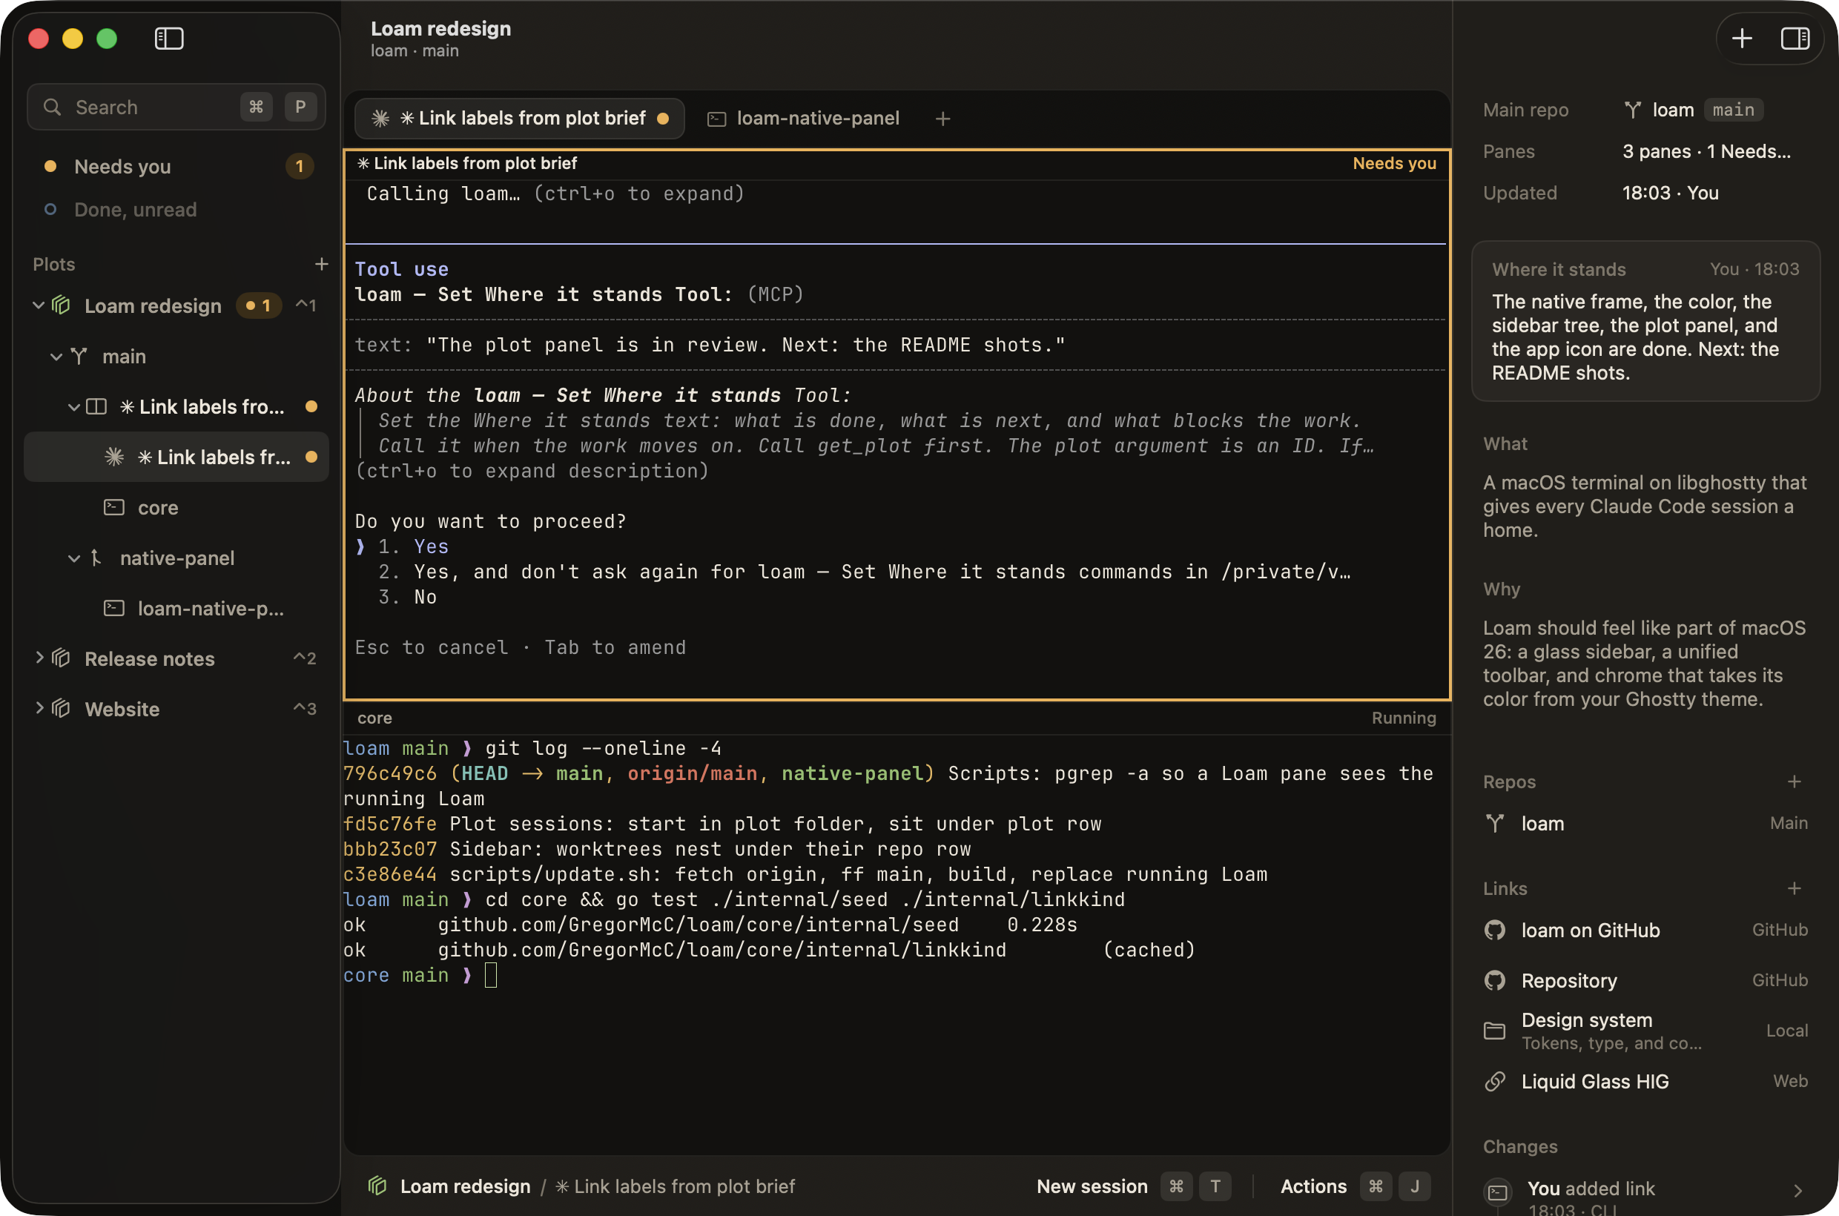Click the folder icon for Design system

point(1495,1031)
